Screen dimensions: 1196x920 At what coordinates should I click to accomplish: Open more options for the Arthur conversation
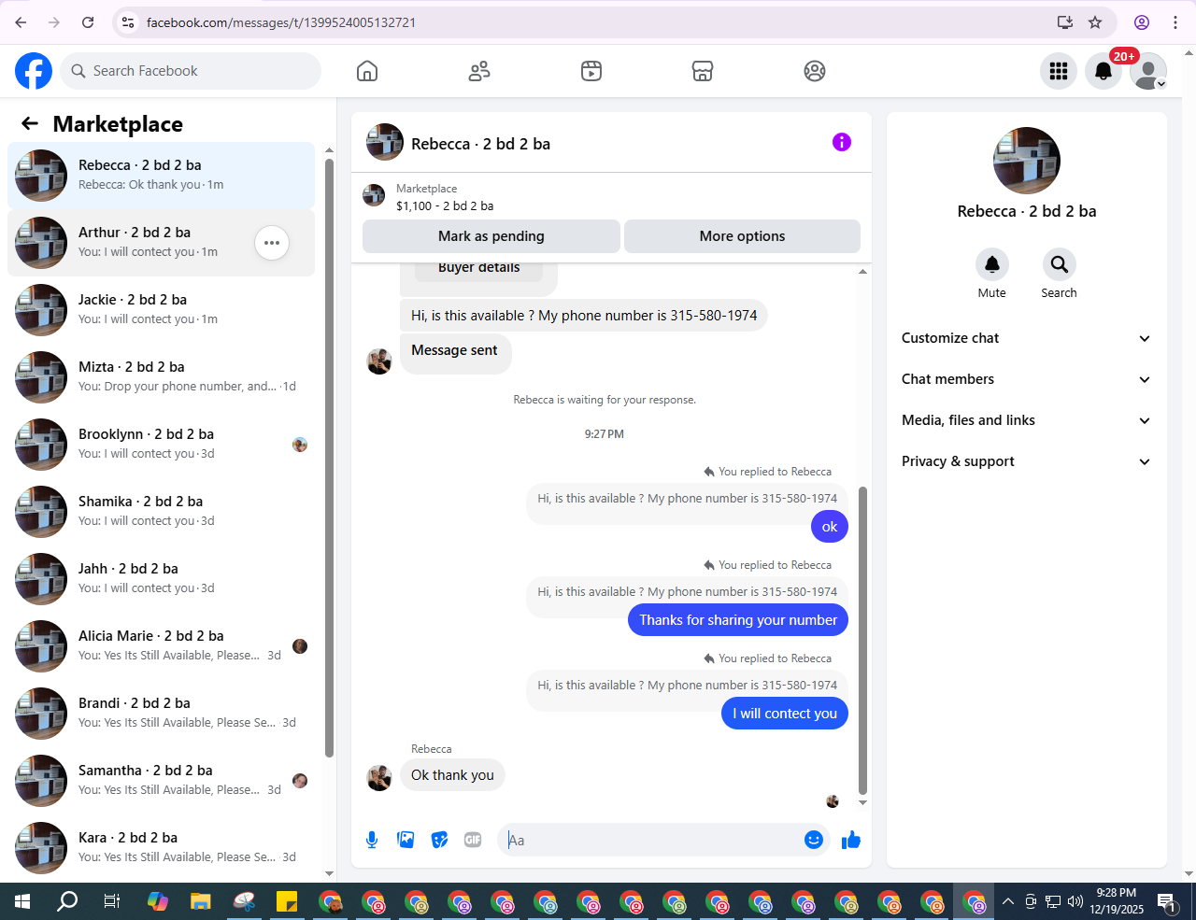click(272, 243)
